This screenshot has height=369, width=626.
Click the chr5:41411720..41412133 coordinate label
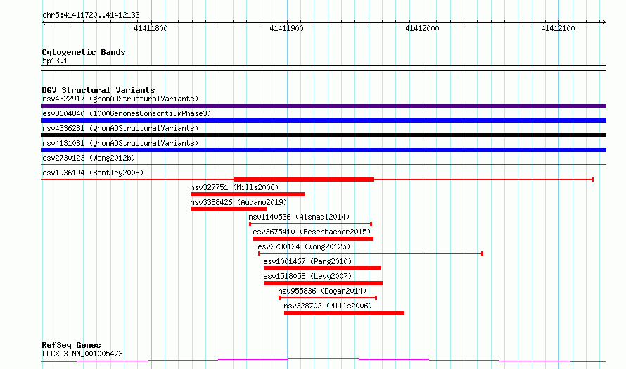(x=91, y=15)
